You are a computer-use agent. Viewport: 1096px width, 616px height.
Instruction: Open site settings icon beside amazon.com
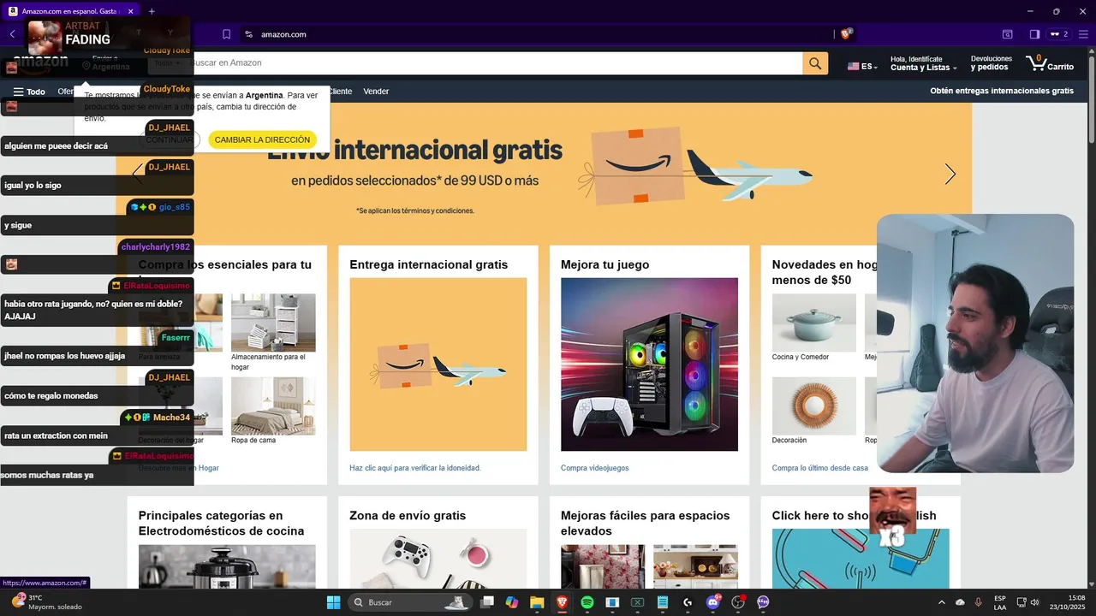pos(248,34)
